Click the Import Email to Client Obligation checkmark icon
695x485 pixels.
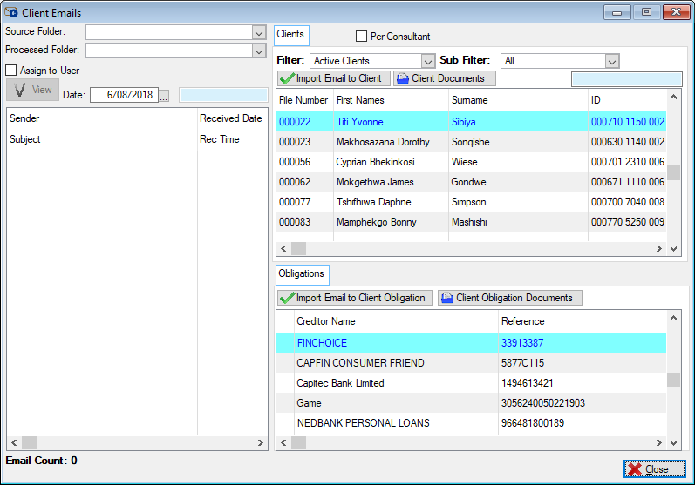coord(287,298)
